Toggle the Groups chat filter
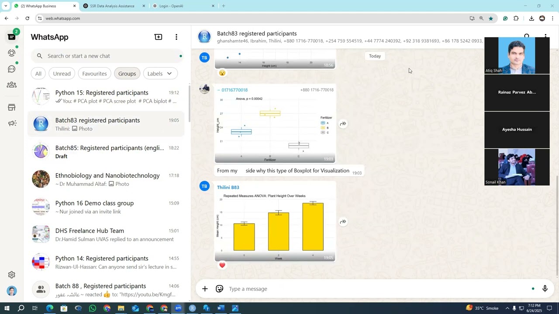 (127, 74)
